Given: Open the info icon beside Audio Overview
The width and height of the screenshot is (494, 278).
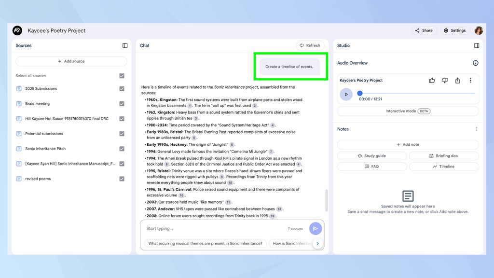Looking at the screenshot, I should 475,63.
